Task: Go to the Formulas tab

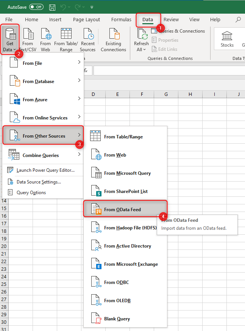Action: pos(121,19)
